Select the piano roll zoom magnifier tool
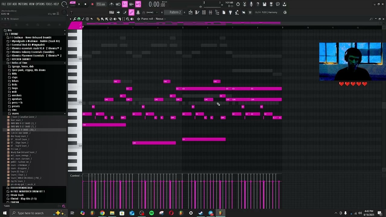This screenshot has width=386, height=217. point(128,19)
